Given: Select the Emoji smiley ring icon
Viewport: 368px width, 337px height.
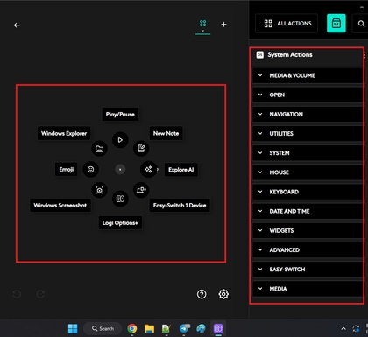Looking at the screenshot, I should coord(90,169).
